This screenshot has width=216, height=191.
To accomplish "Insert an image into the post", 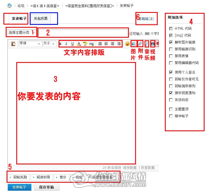I will pos(134,44).
